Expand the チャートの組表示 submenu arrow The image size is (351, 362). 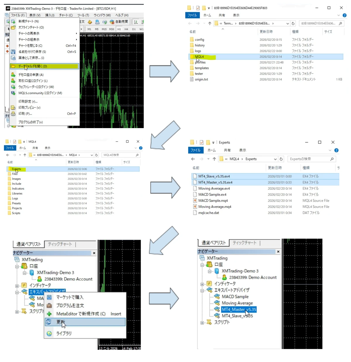[x=76, y=40]
